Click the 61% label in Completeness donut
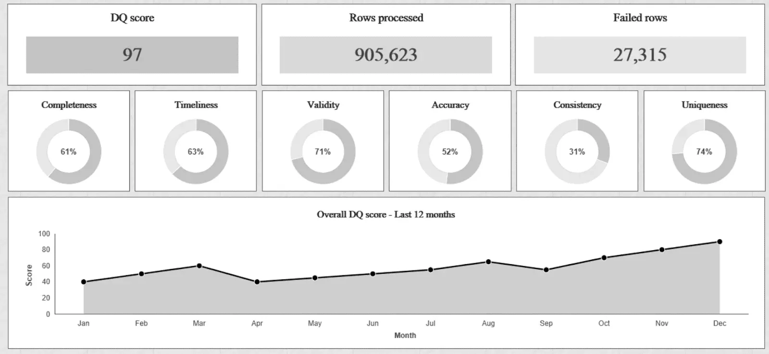769x354 pixels. click(68, 152)
